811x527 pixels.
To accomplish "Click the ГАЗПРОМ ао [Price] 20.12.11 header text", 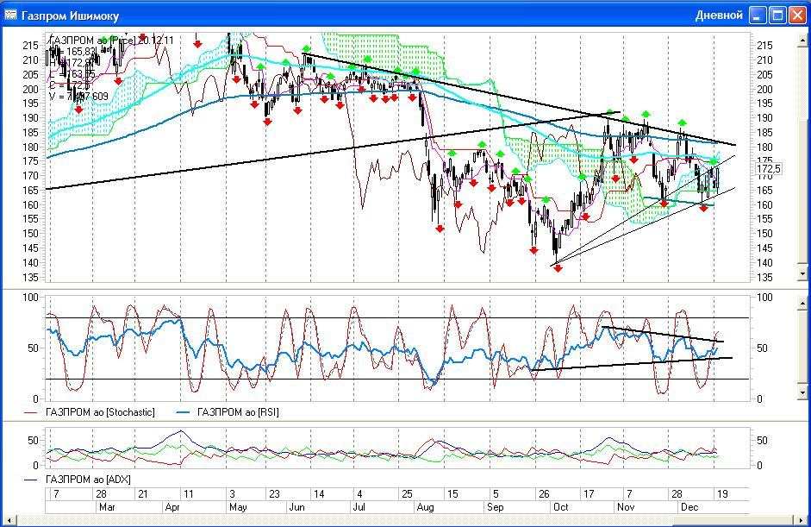I will (111, 41).
